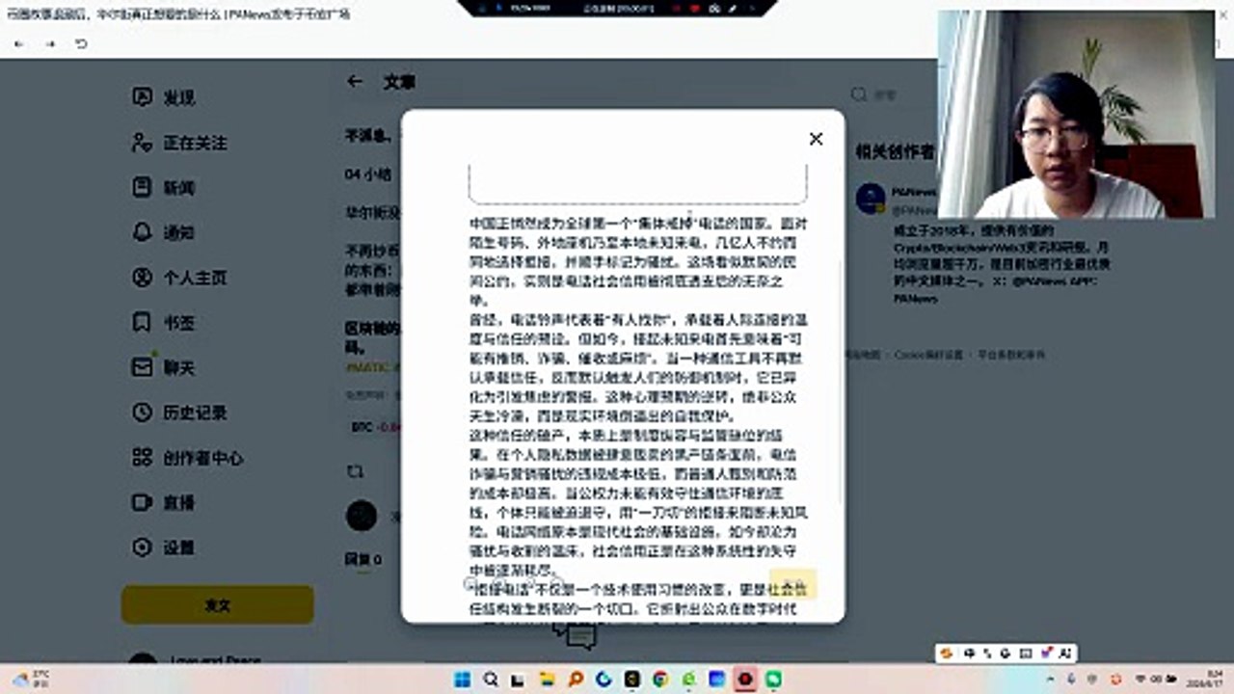Click the red recording app taskbar icon
The height and width of the screenshot is (694, 1234).
coord(744,680)
